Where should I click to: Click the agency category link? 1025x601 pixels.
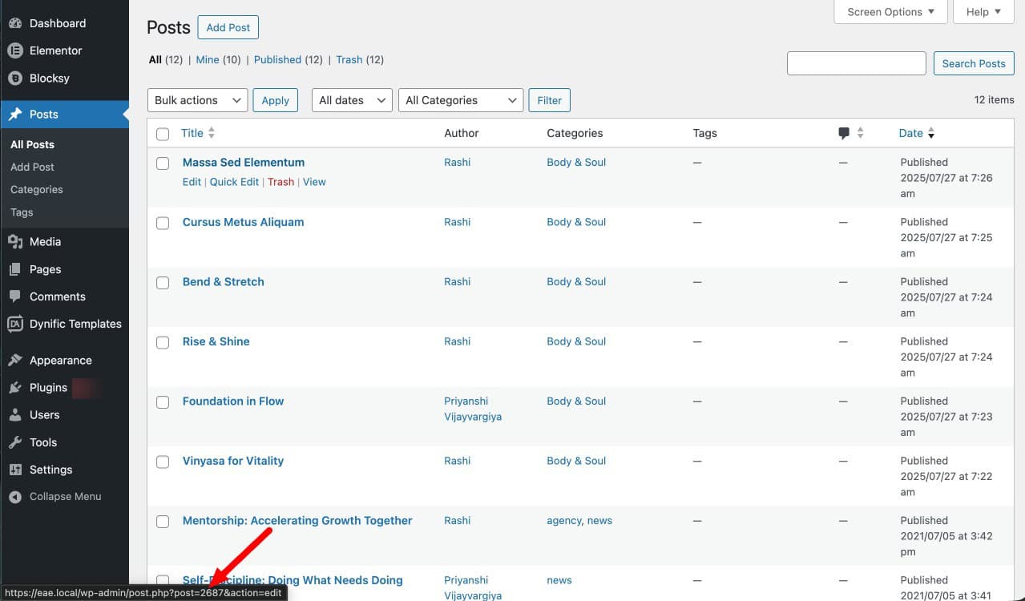[564, 520]
